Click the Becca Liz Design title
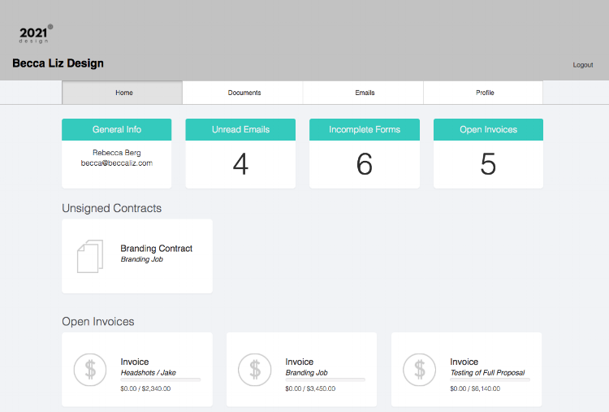This screenshot has width=609, height=412. point(58,63)
